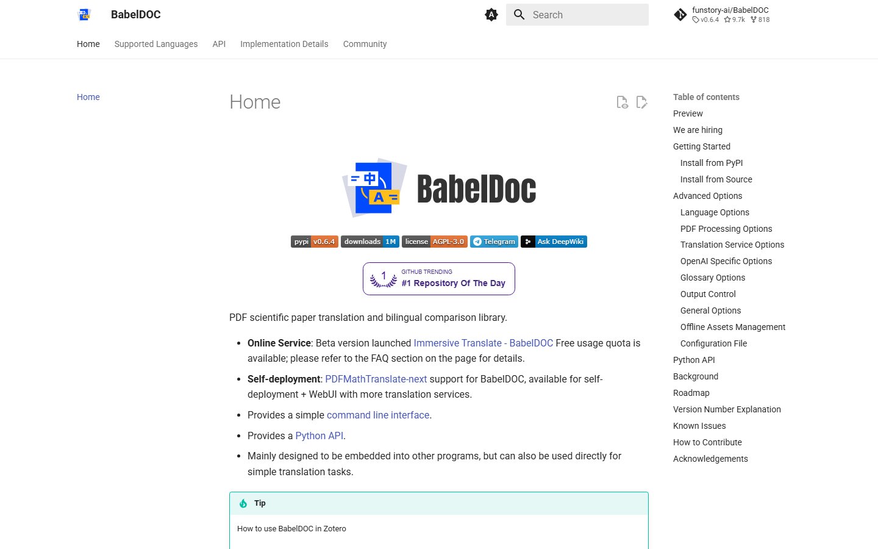This screenshot has height=549, width=878.
Task: Open the Supported Languages tab
Action: point(156,44)
